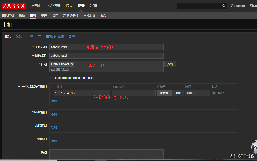
Task: Click the DNS名称 input field
Action: pyautogui.click(x=134, y=93)
